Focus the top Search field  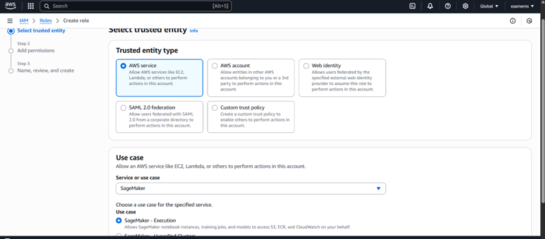pyautogui.click(x=136, y=6)
